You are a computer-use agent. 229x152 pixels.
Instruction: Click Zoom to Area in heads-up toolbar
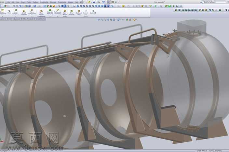click(x=104, y=20)
